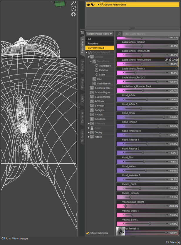Click minus button on Vagina_Shrink slider
Viewport: 181px width, 245px height.
(x=123, y=224)
